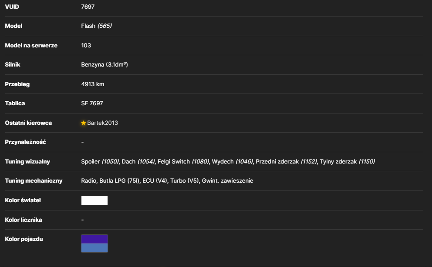Click the white Kolor świateł swatch
The height and width of the screenshot is (267, 432).
click(94, 200)
